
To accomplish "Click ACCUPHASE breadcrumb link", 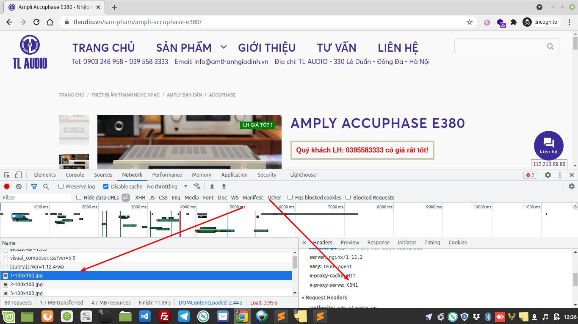I will coord(222,95).
